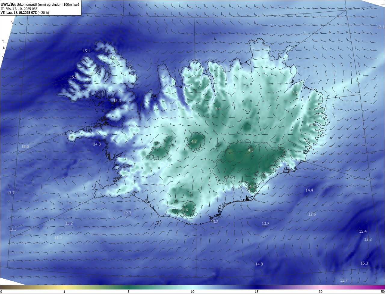Viewport: 385px width, 294px height.
Task: Click the '15' tick on the color scale
Action: (257, 292)
